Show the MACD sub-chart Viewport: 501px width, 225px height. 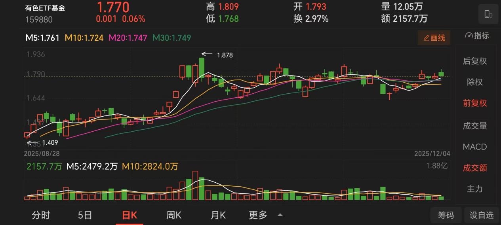tap(475, 147)
